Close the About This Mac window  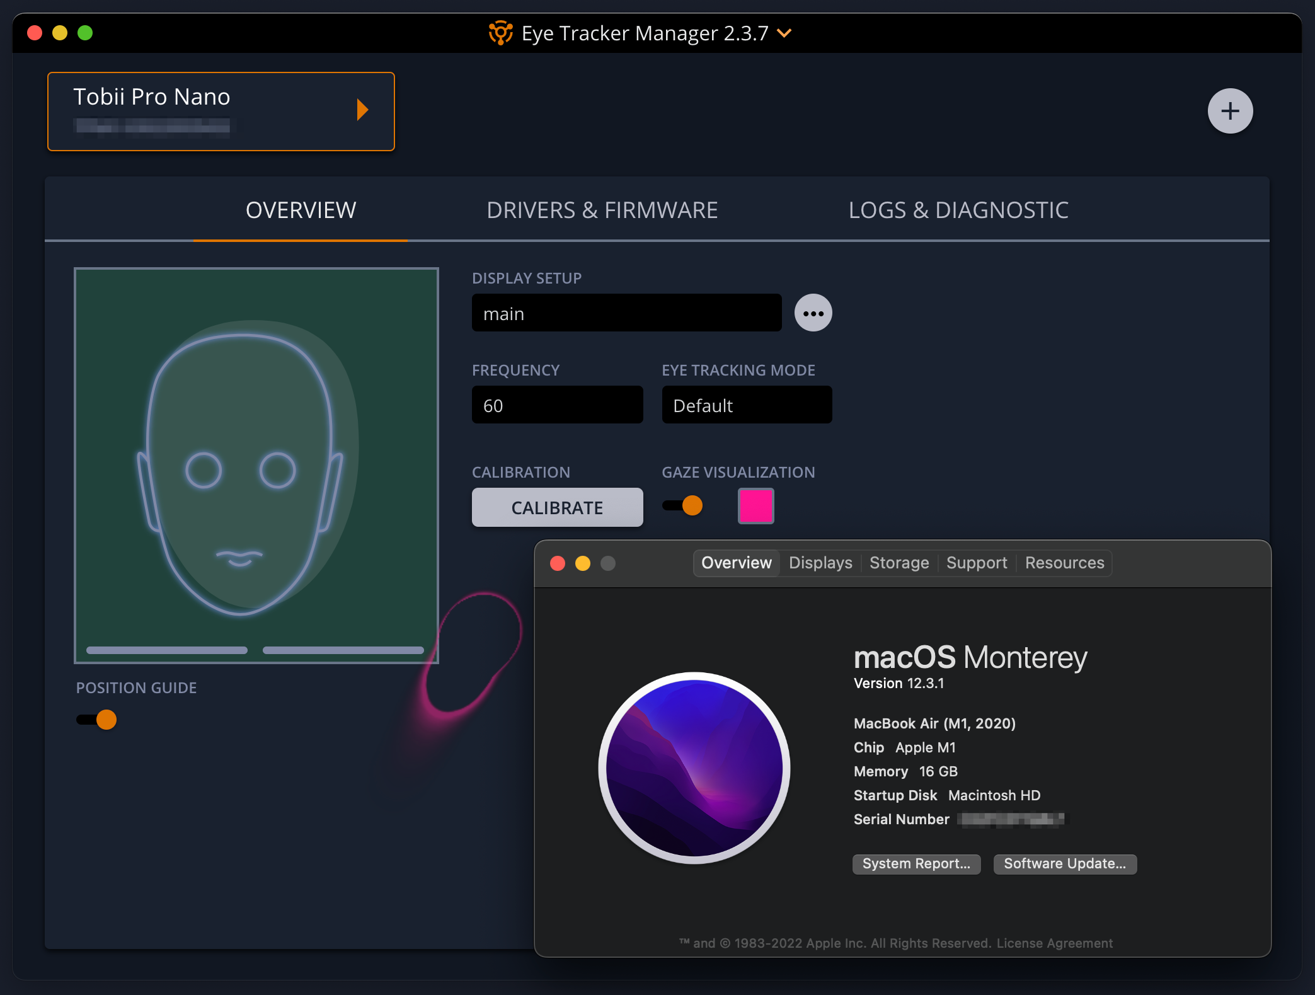[x=558, y=563]
